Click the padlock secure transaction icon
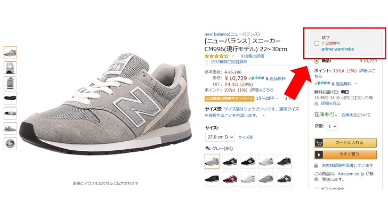The width and height of the screenshot is (388, 219). pyautogui.click(x=316, y=165)
